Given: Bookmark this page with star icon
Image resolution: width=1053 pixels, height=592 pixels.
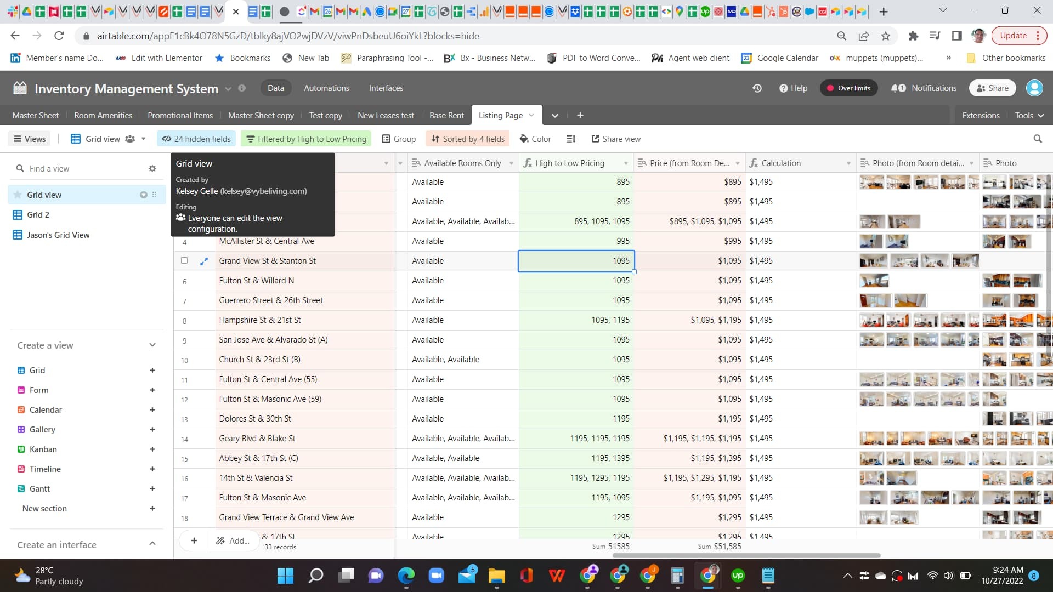Looking at the screenshot, I should (x=885, y=36).
